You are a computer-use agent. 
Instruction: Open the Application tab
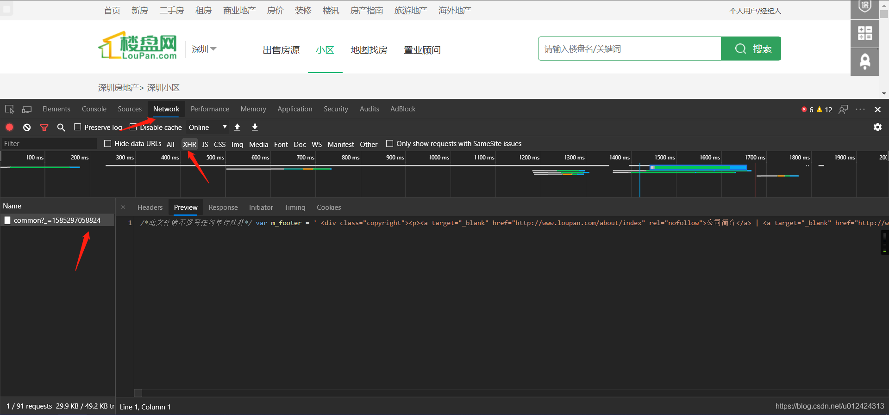click(x=295, y=109)
